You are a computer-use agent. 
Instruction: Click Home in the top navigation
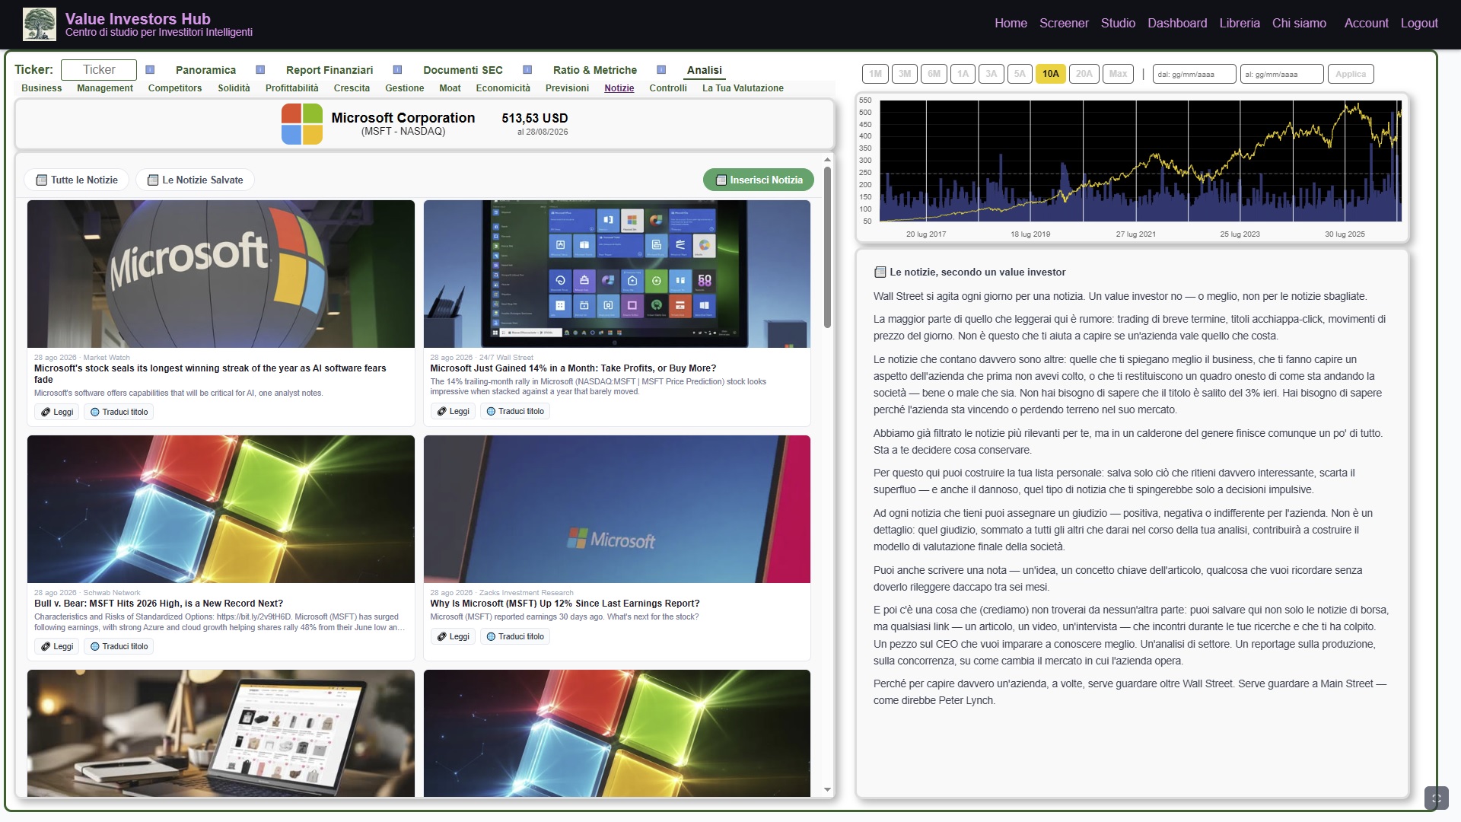(1011, 24)
